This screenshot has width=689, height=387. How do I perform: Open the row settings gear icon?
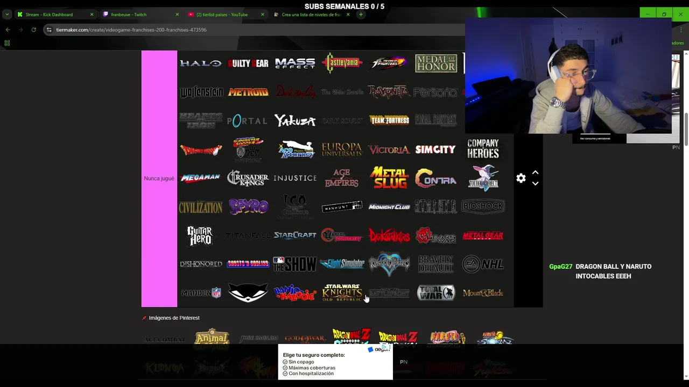521,178
